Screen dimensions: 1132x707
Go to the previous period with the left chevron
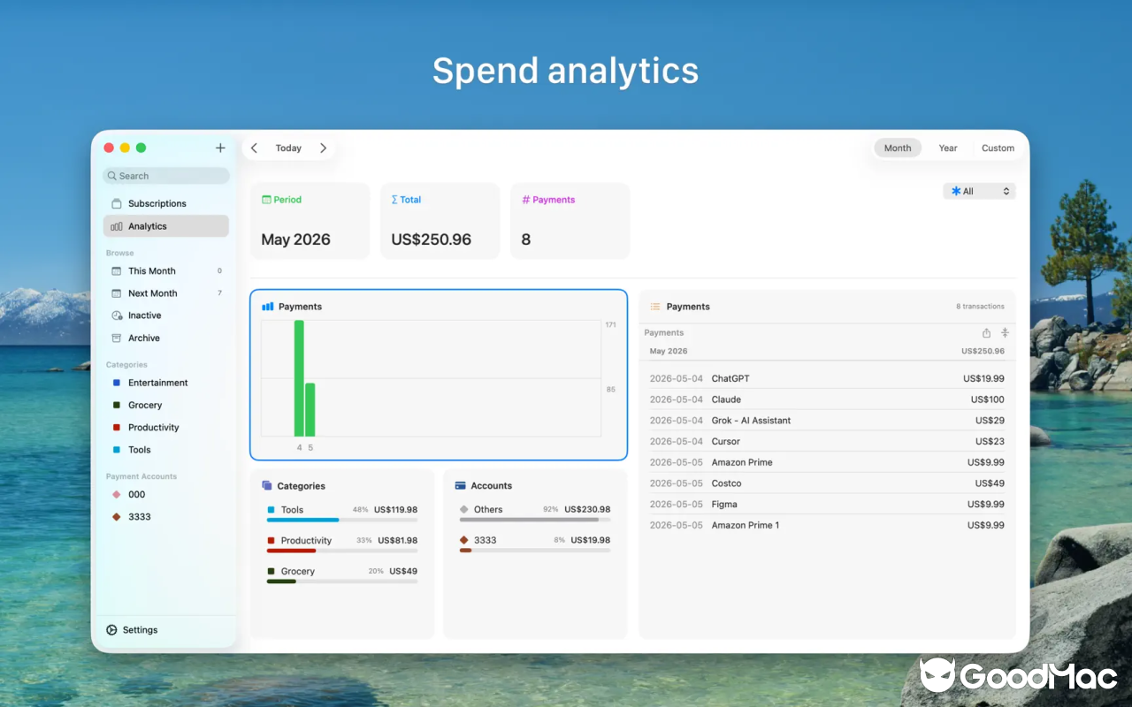tap(254, 148)
